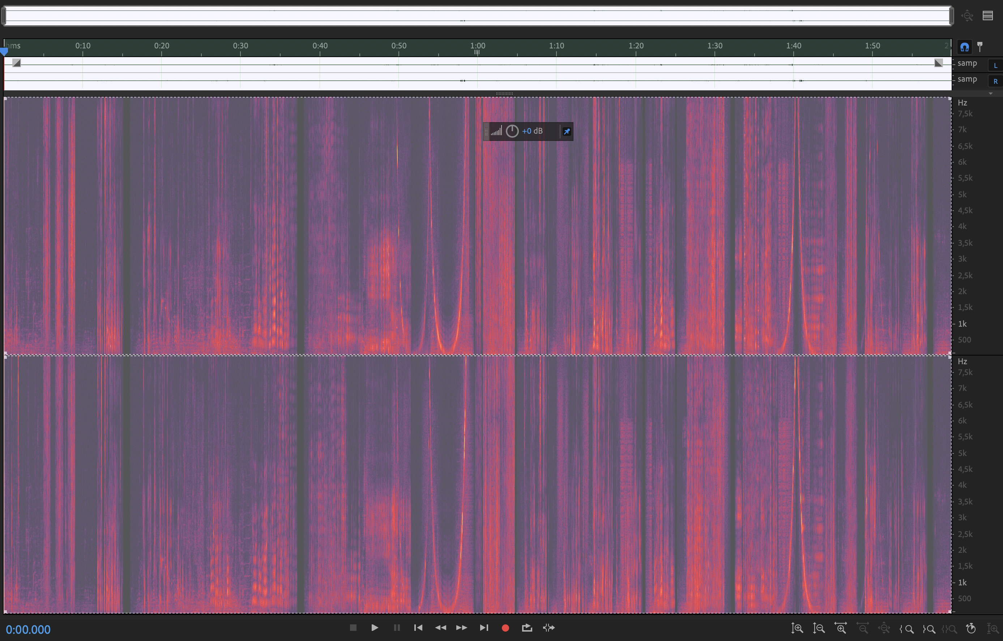Click Zoom In Time magnifier
The height and width of the screenshot is (641, 1003).
pos(841,628)
